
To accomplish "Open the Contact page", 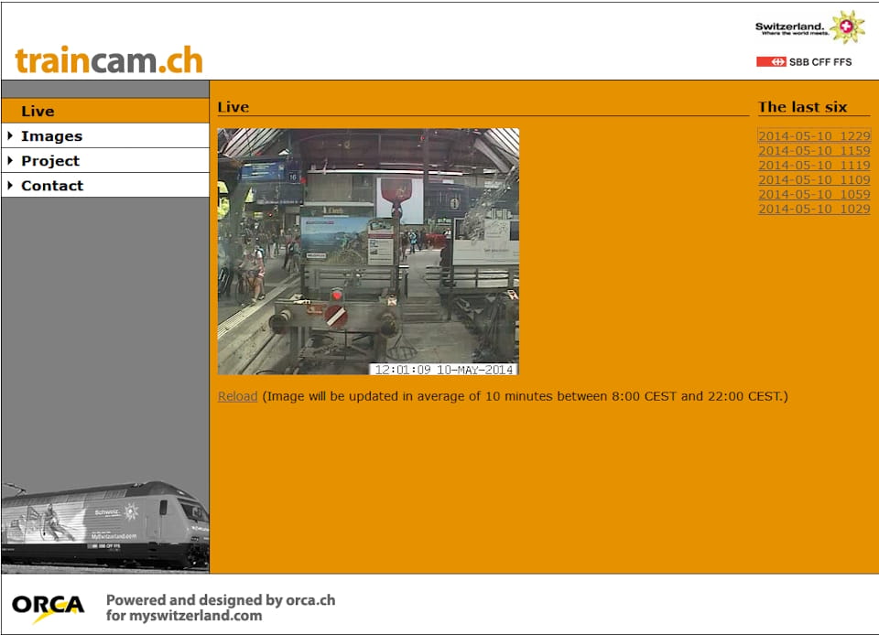I will click(52, 186).
